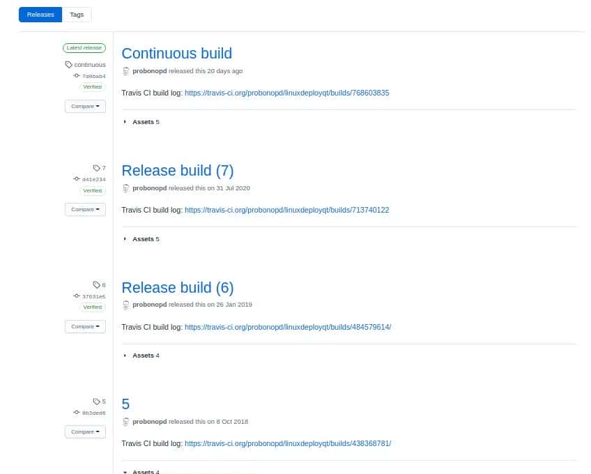Screen dimensions: 591x474
Task: Click the tag icon beside "continuous"
Action: click(x=69, y=65)
